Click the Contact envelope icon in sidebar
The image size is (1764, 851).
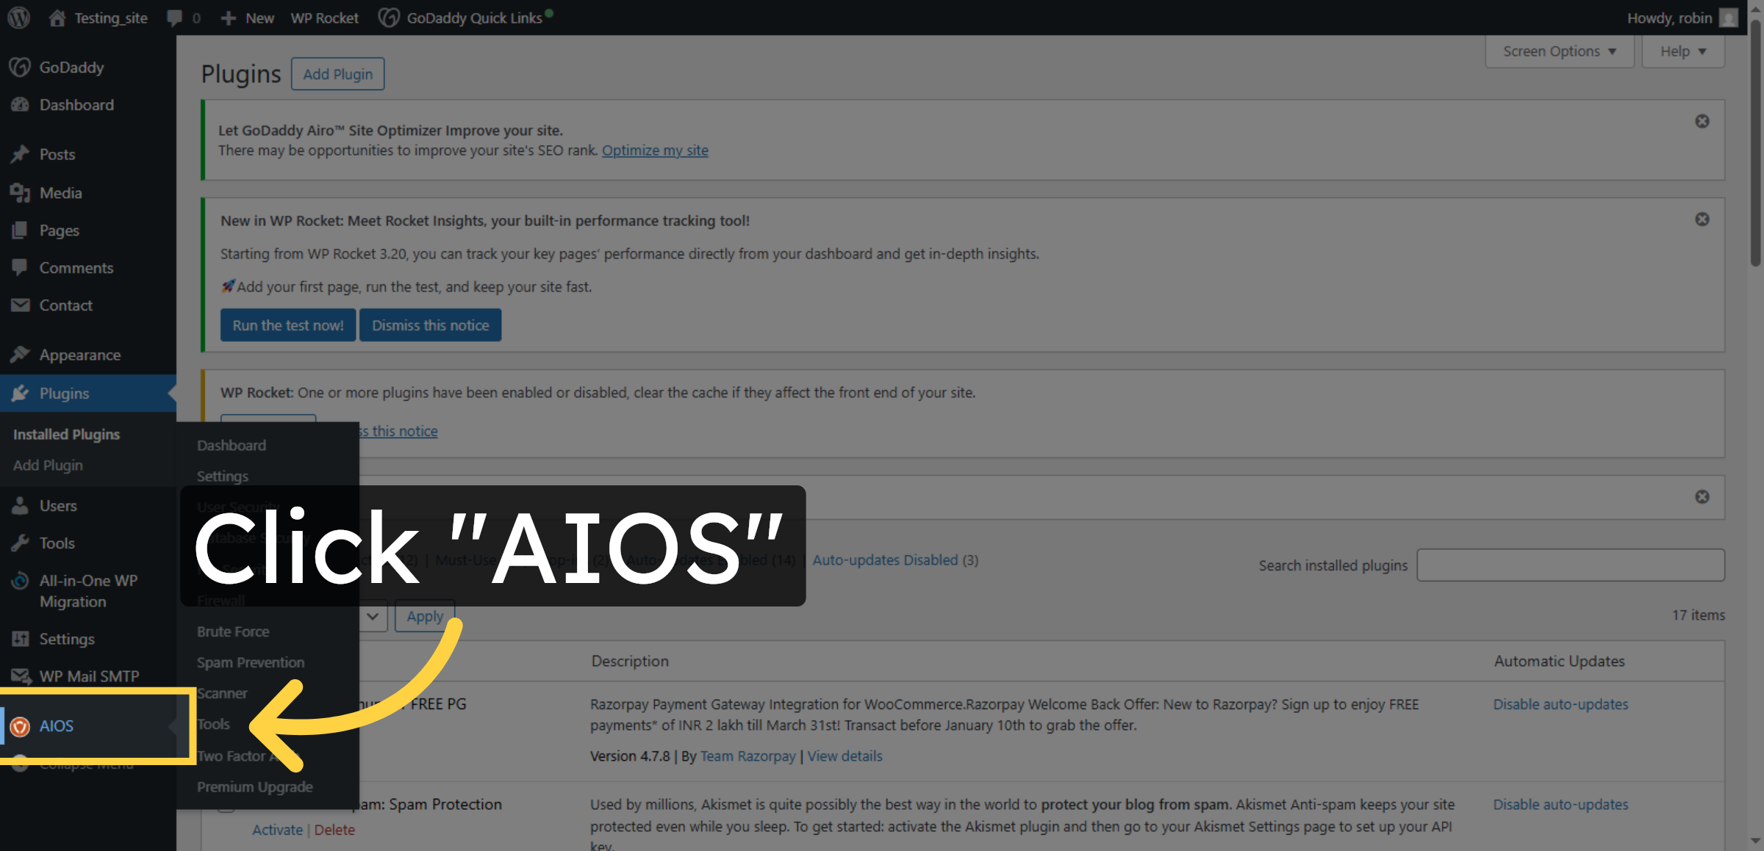21,305
